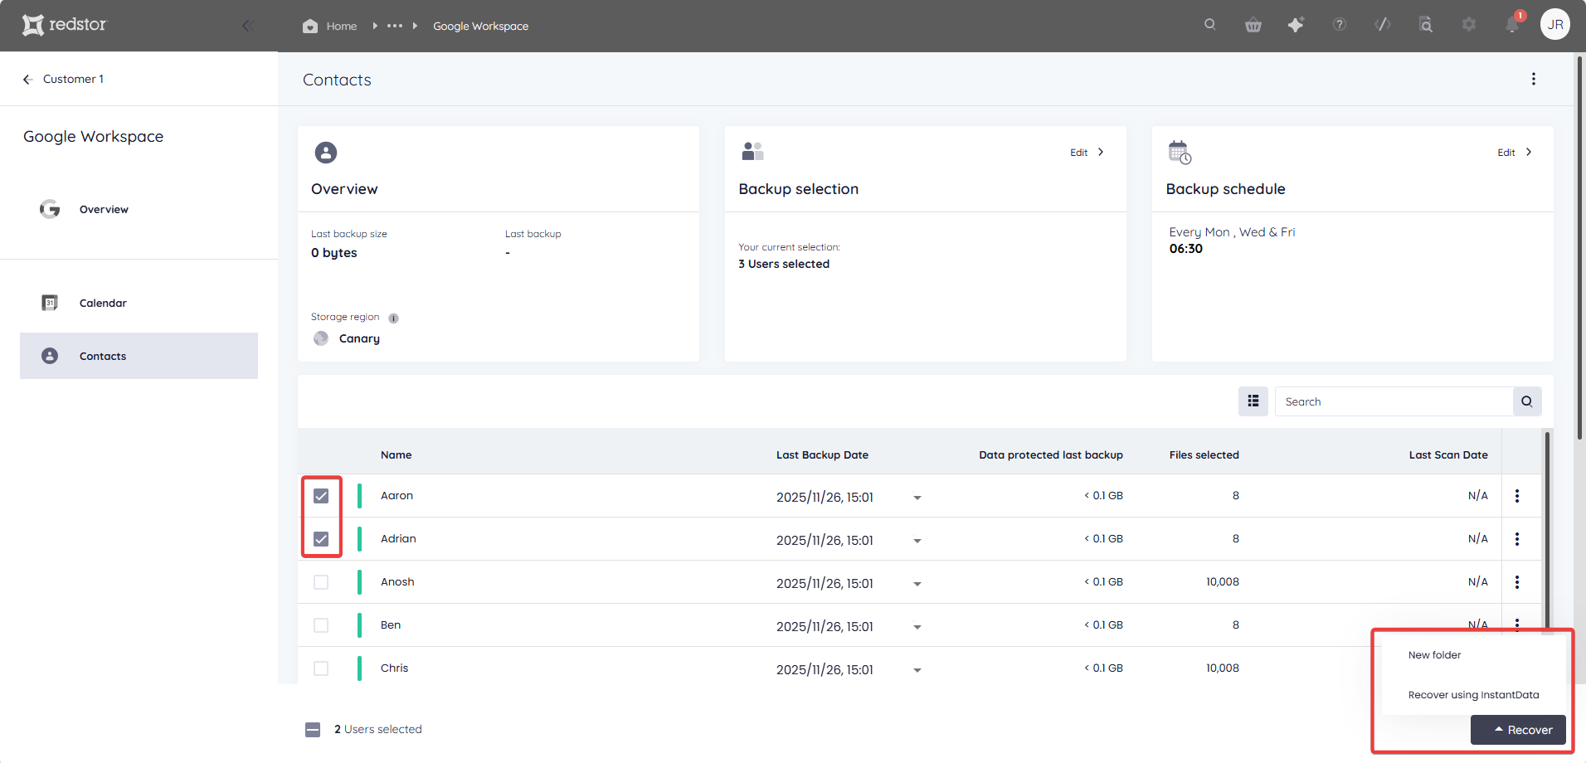Open the Contacts page kebab menu

pyautogui.click(x=1534, y=79)
